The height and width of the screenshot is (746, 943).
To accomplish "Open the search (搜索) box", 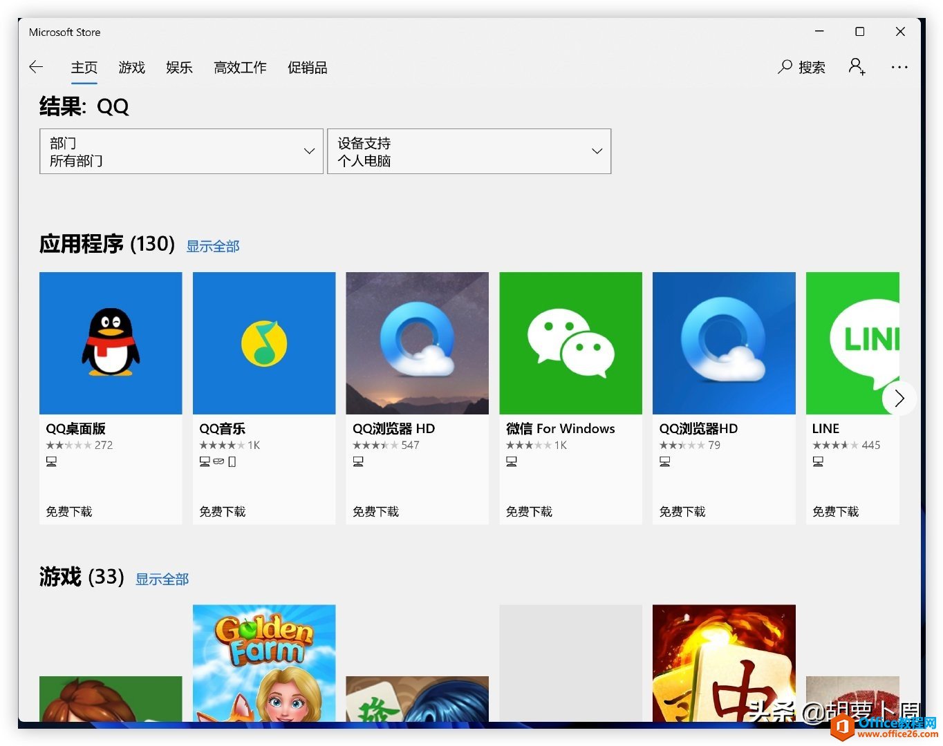I will pyautogui.click(x=801, y=67).
